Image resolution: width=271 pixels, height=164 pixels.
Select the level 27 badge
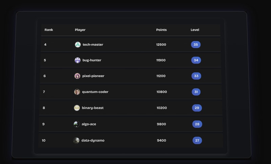(197, 140)
